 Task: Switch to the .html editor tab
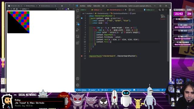(x=83, y=10)
